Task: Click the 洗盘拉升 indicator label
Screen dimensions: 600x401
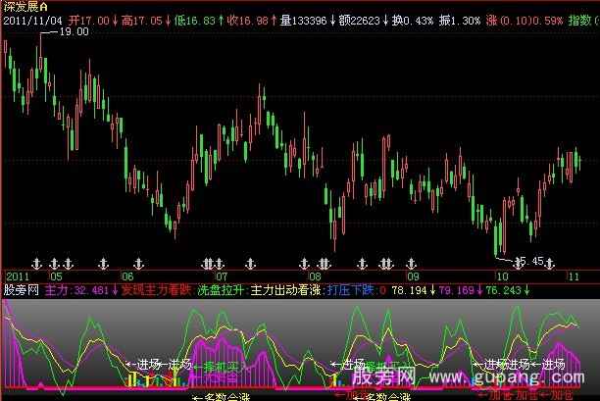Action: (x=219, y=290)
